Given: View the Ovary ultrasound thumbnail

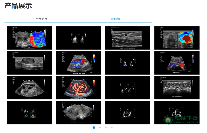Looking at the screenshot, I should coord(29,88).
